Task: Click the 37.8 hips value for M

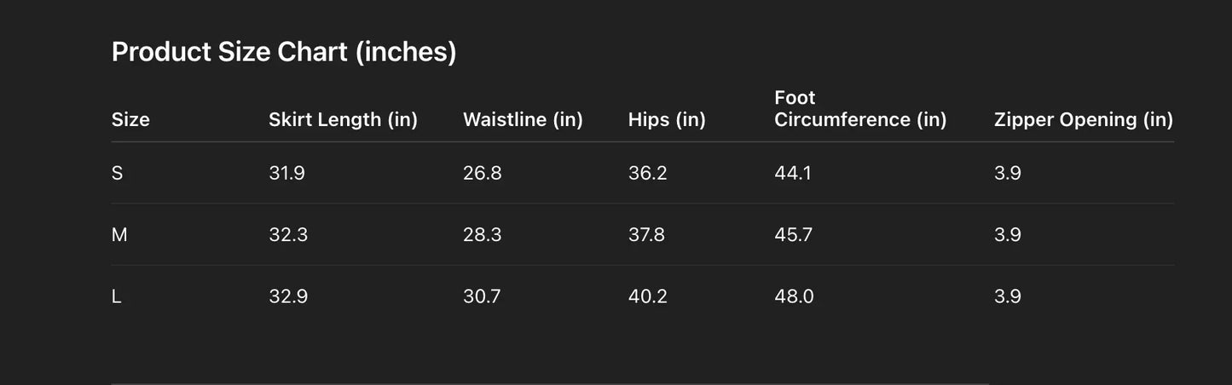Action: pos(646,235)
